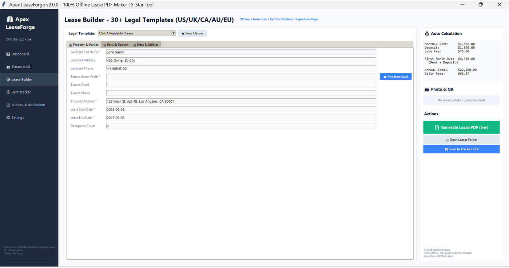The height and width of the screenshot is (268, 509).
Task: Click the Tenant Vault people icon
Action: pos(8,67)
